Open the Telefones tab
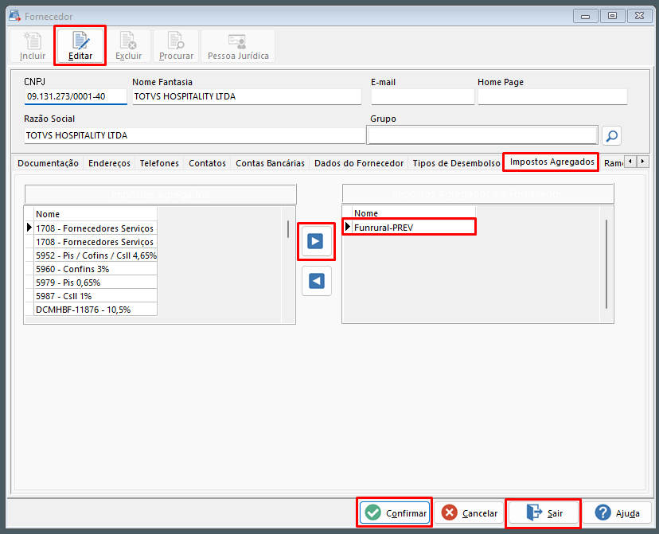The image size is (659, 534). 159,163
